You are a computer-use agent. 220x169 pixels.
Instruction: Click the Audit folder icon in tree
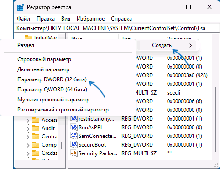coord(36,128)
